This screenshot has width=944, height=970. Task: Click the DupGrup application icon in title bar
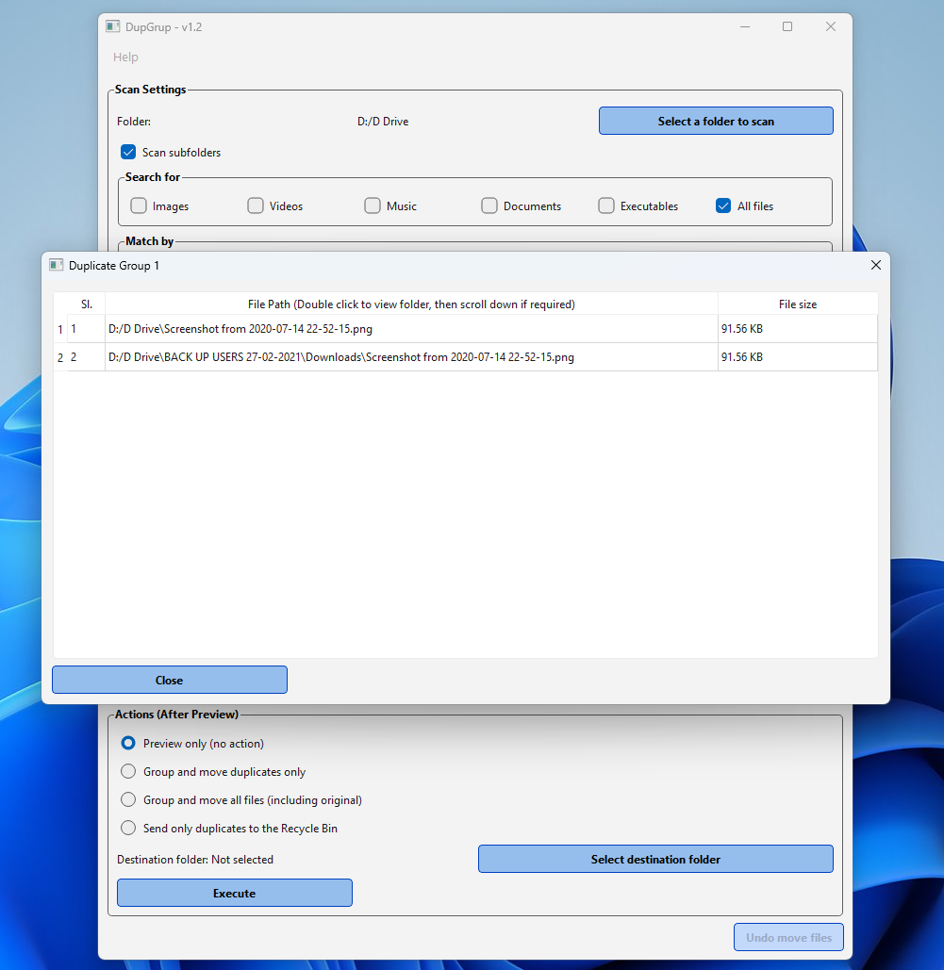click(113, 26)
